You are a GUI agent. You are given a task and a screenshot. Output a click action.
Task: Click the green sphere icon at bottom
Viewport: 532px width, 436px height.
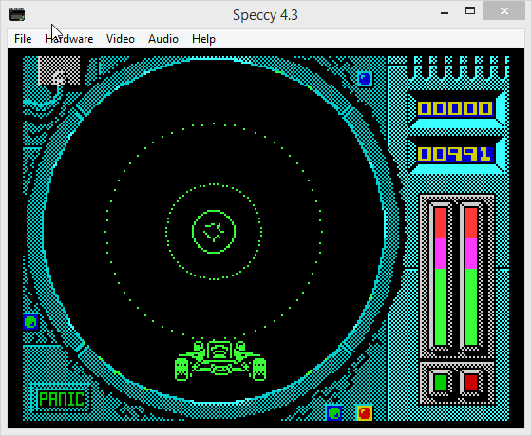(334, 413)
